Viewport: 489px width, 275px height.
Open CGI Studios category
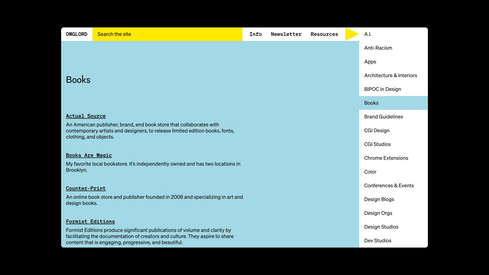(393, 144)
